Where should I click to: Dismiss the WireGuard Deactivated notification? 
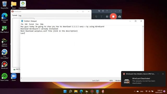point(163,74)
